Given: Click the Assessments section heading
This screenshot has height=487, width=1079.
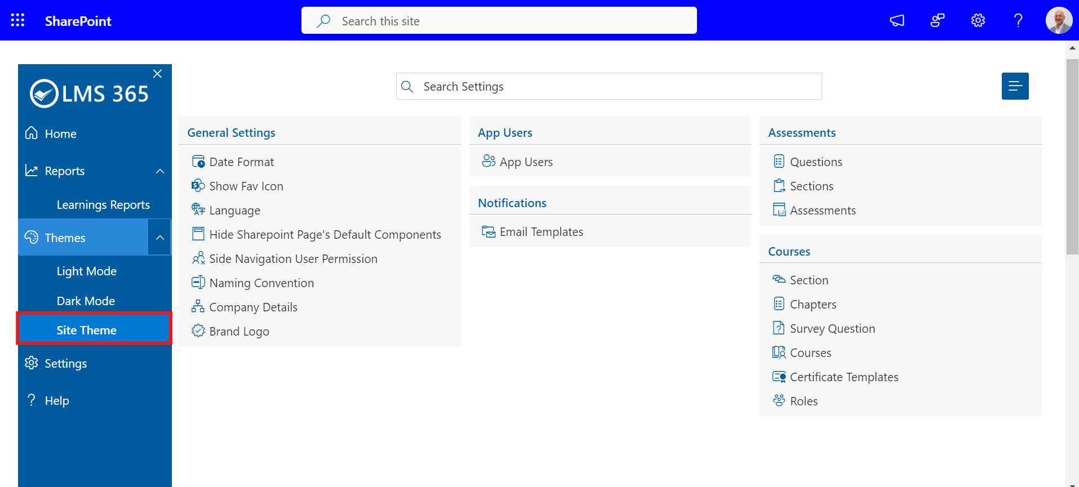Looking at the screenshot, I should 802,133.
